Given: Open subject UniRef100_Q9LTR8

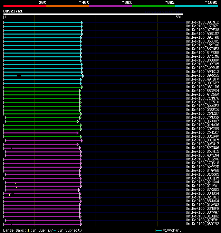Looking at the screenshot, I should (202, 37).
